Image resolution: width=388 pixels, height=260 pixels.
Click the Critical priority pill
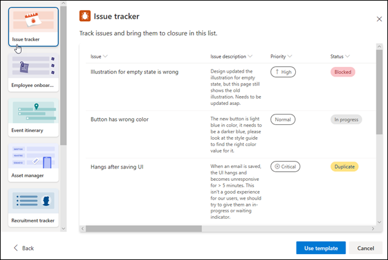tap(286, 167)
